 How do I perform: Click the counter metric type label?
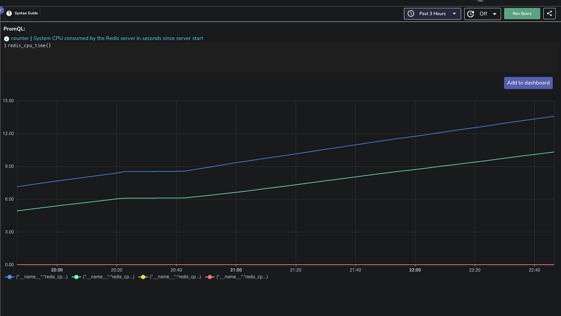point(20,38)
